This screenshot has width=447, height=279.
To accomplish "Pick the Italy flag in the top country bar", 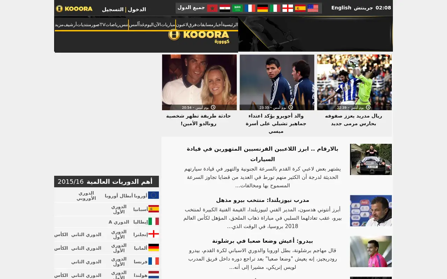I will point(275,8).
